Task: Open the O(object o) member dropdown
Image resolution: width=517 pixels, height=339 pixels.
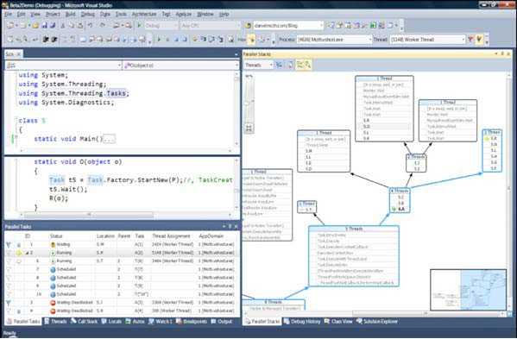Action: coord(180,66)
